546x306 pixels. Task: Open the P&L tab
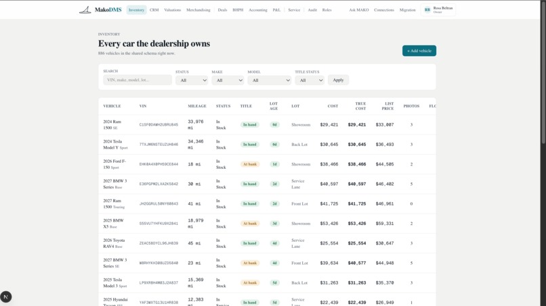pos(276,10)
